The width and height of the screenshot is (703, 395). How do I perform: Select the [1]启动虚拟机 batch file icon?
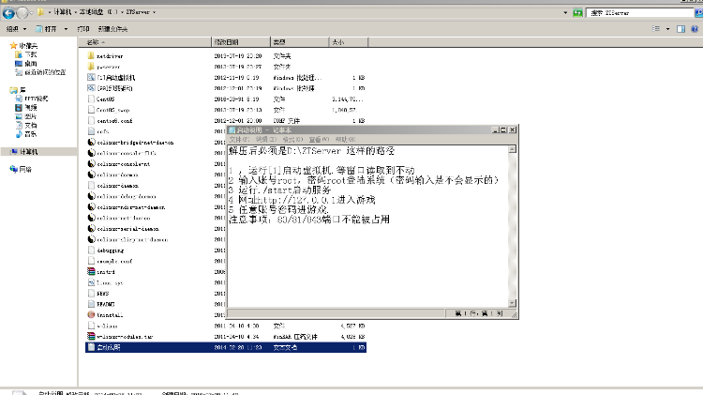91,77
